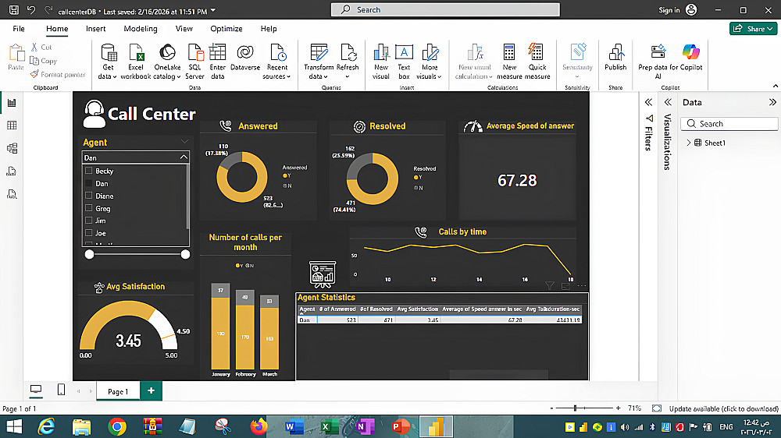
Task: Open the saved-file dropdown in title bar
Action: coord(213,10)
